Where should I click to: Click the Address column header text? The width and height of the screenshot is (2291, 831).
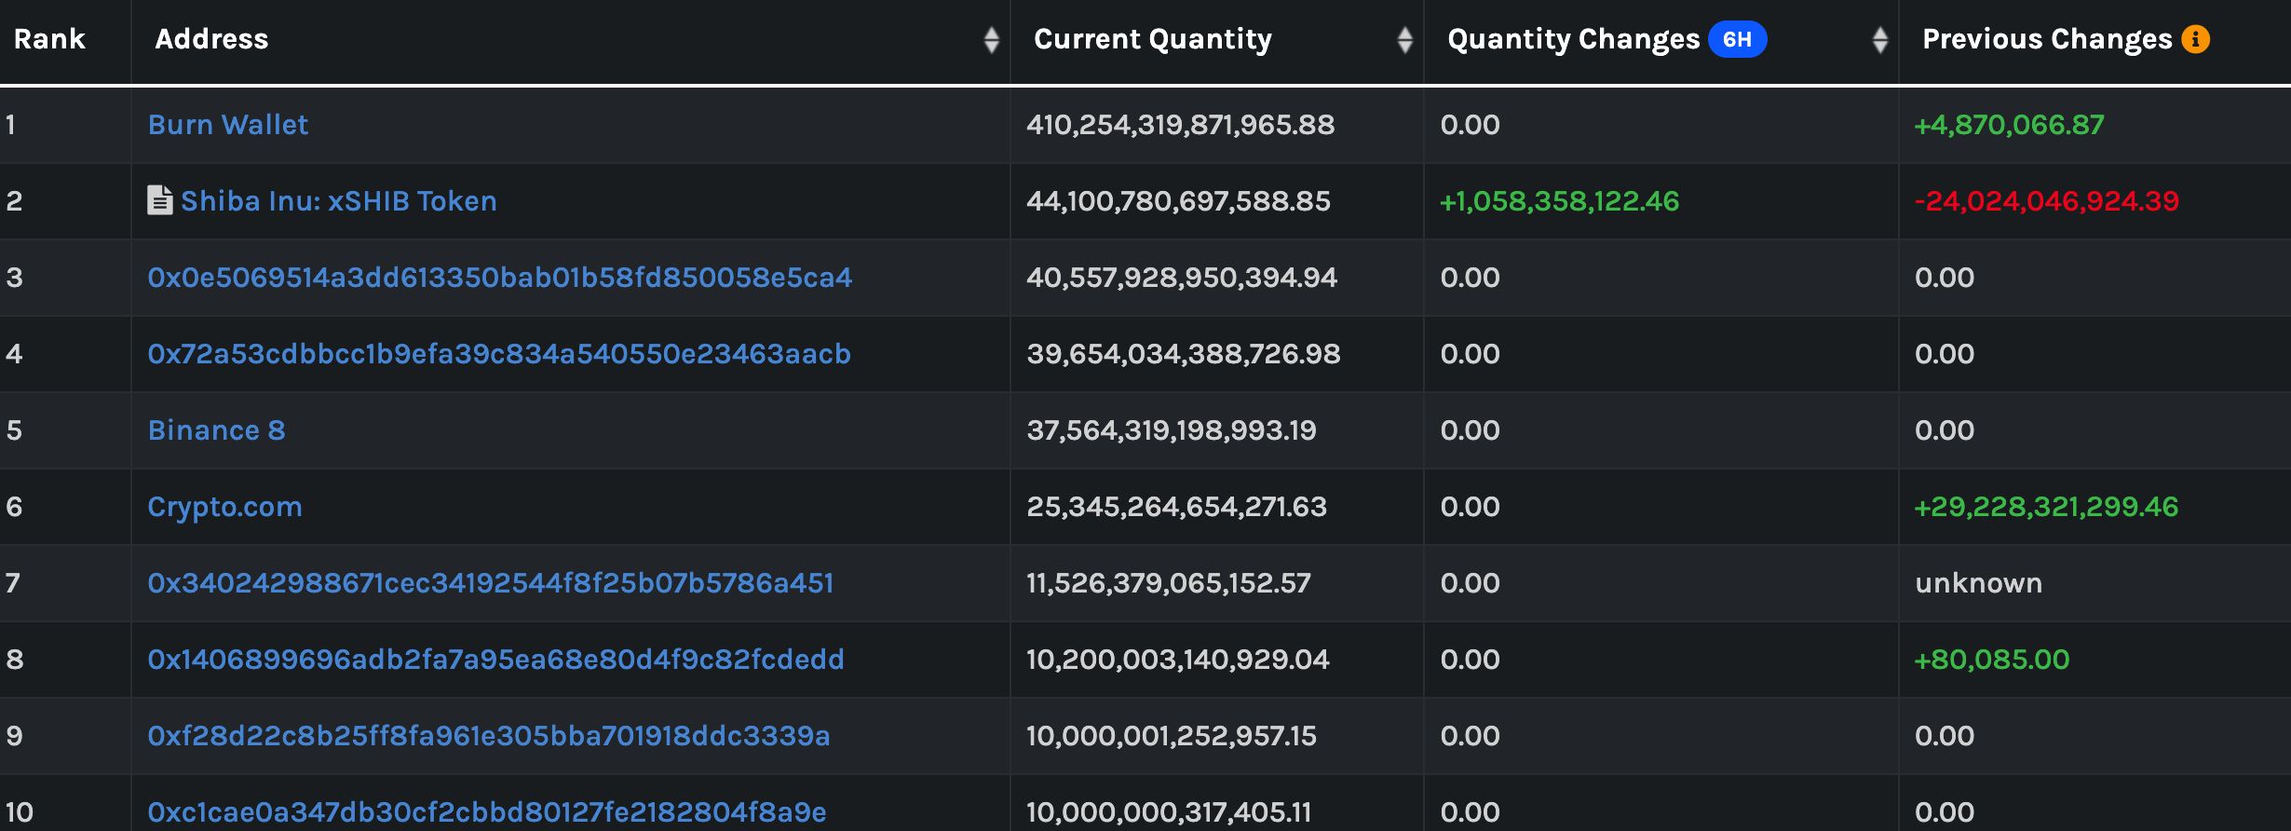(x=211, y=39)
